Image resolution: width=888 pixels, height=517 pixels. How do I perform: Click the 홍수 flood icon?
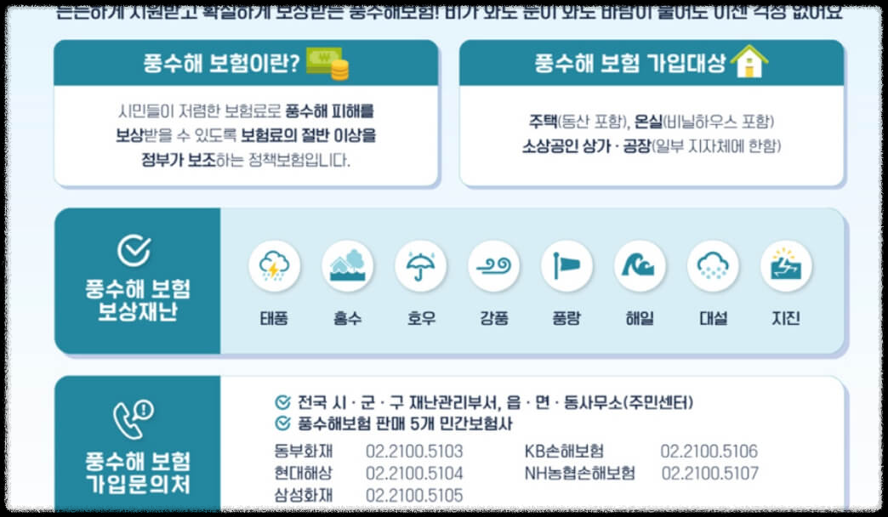[x=347, y=268]
